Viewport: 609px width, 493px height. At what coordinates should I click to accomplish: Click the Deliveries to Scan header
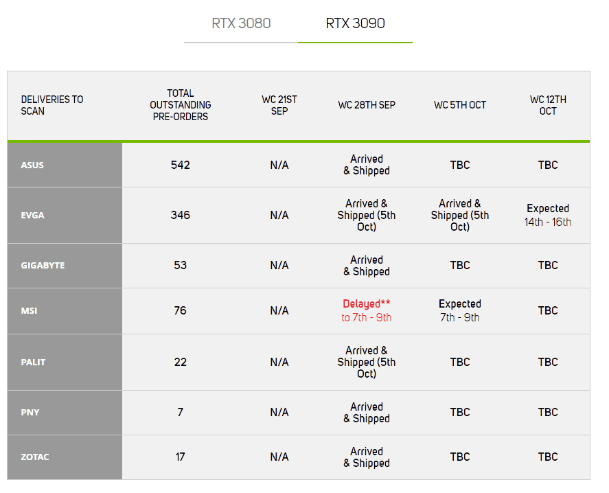pyautogui.click(x=52, y=105)
